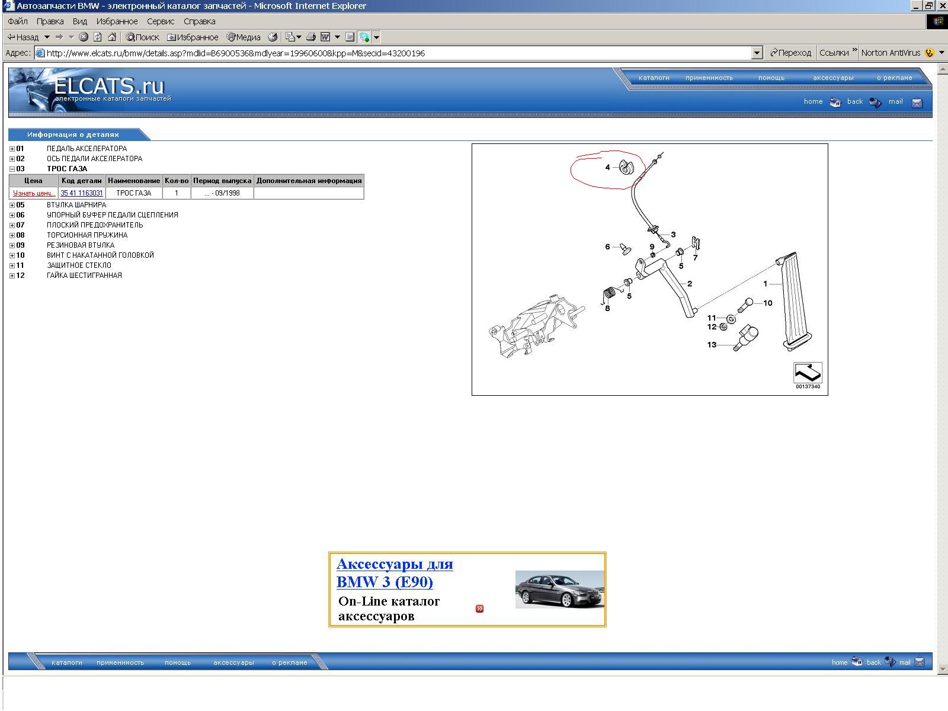
Task: Click the Переход (Go) button
Action: tap(790, 53)
